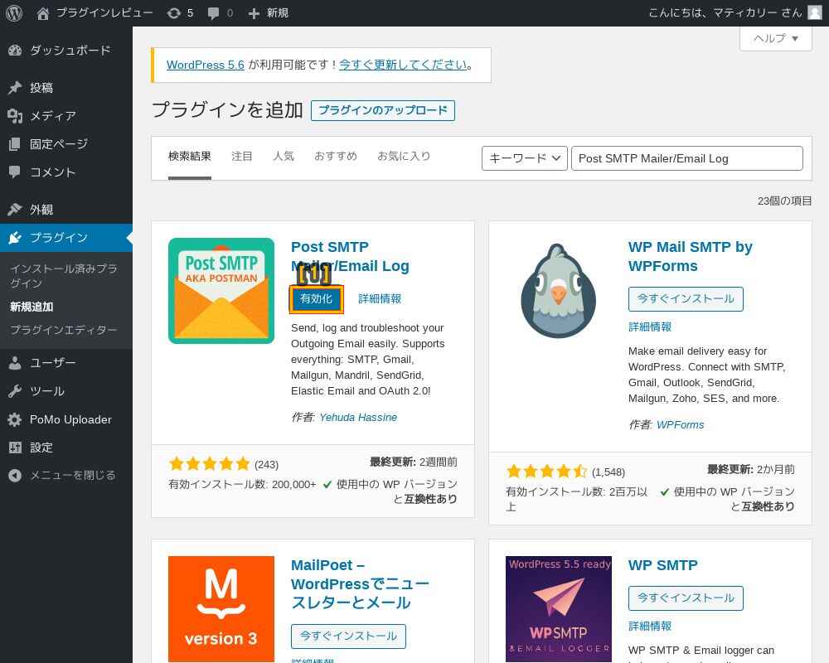Click the MailPoet plugin title link

[360, 583]
